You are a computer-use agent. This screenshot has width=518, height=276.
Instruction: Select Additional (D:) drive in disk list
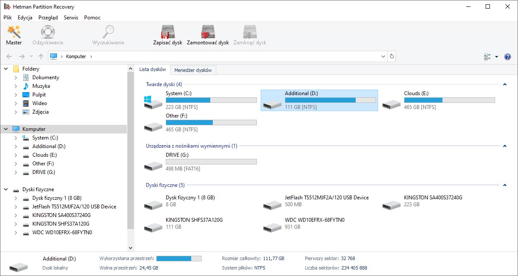tap(319, 100)
